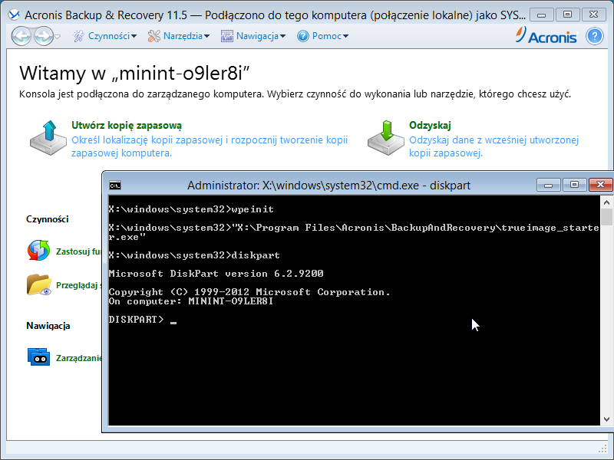Click the backup disk icon with blue arrow
614x460 pixels.
pos(48,138)
